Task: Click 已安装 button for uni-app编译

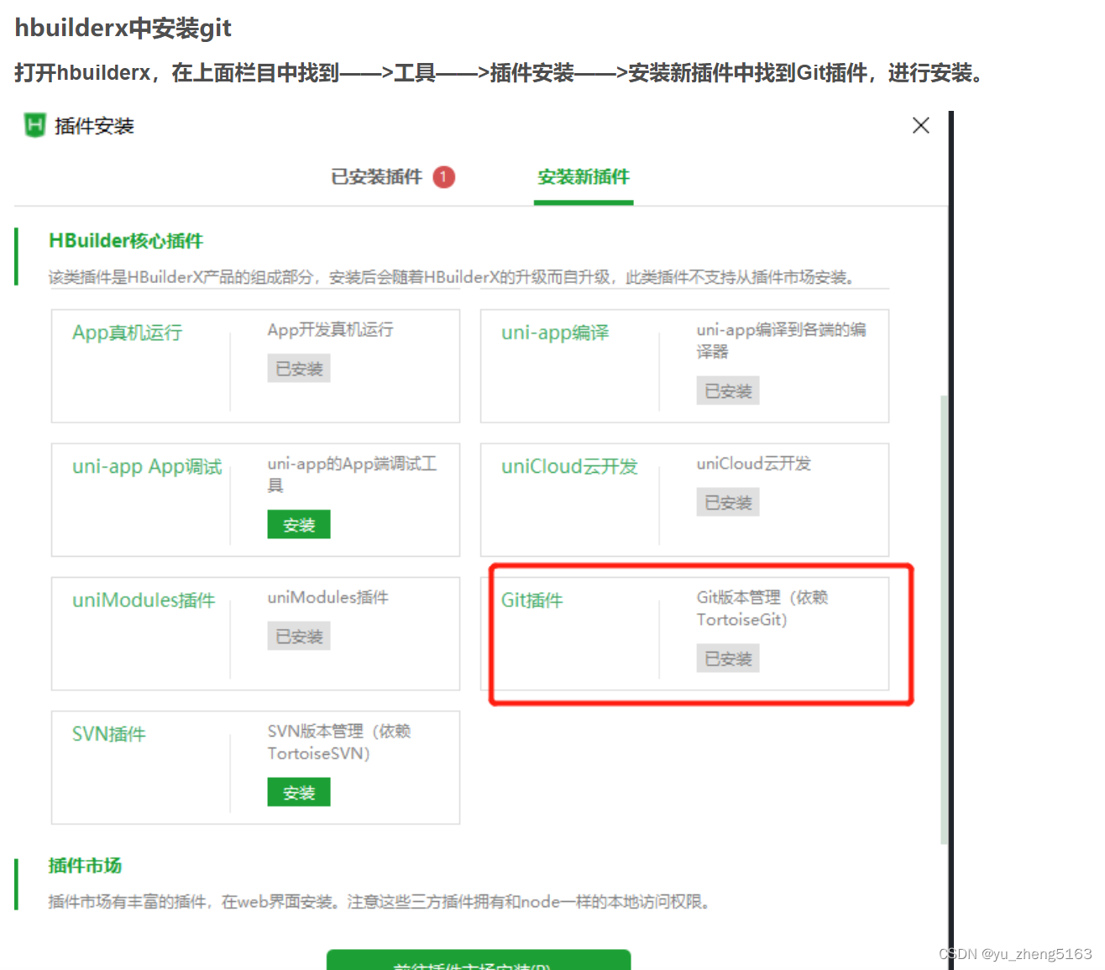Action: [x=728, y=391]
